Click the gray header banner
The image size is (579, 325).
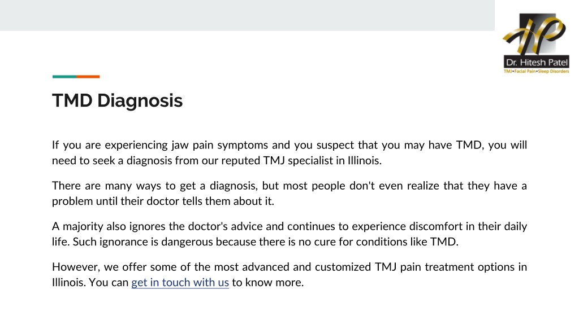248,15
